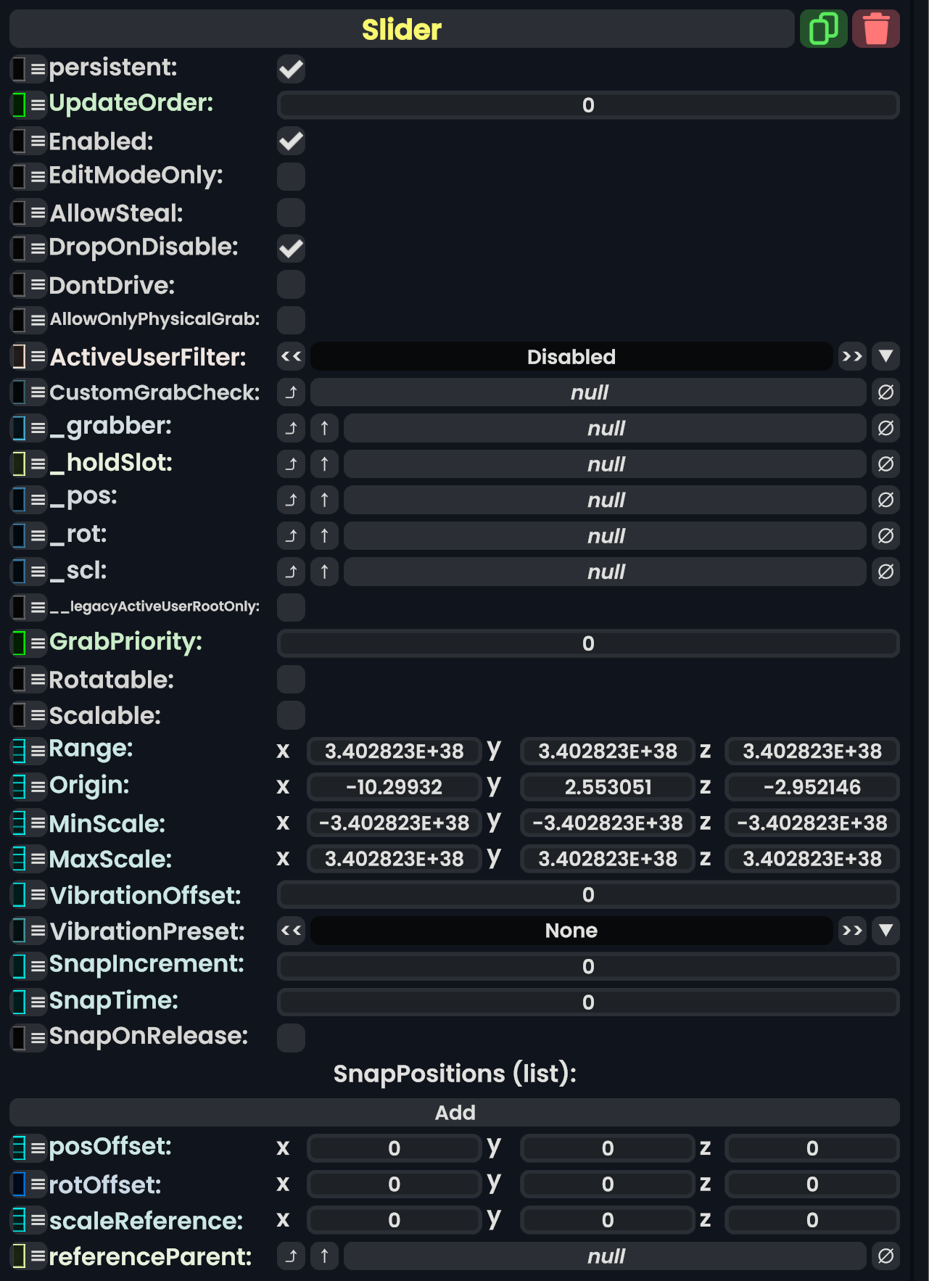The width and height of the screenshot is (929, 1281).
Task: Open the ActiveUserFilter dropdown arrow
Action: tap(885, 356)
